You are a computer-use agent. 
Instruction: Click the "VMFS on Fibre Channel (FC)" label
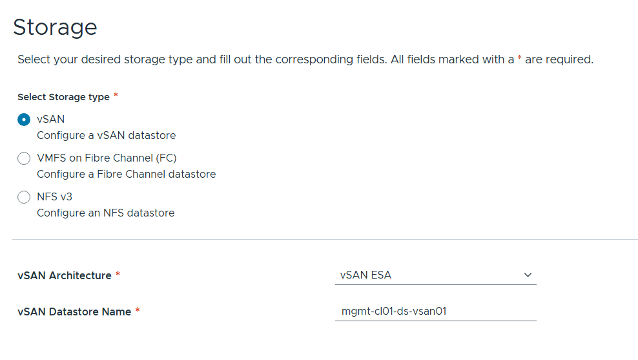point(107,158)
